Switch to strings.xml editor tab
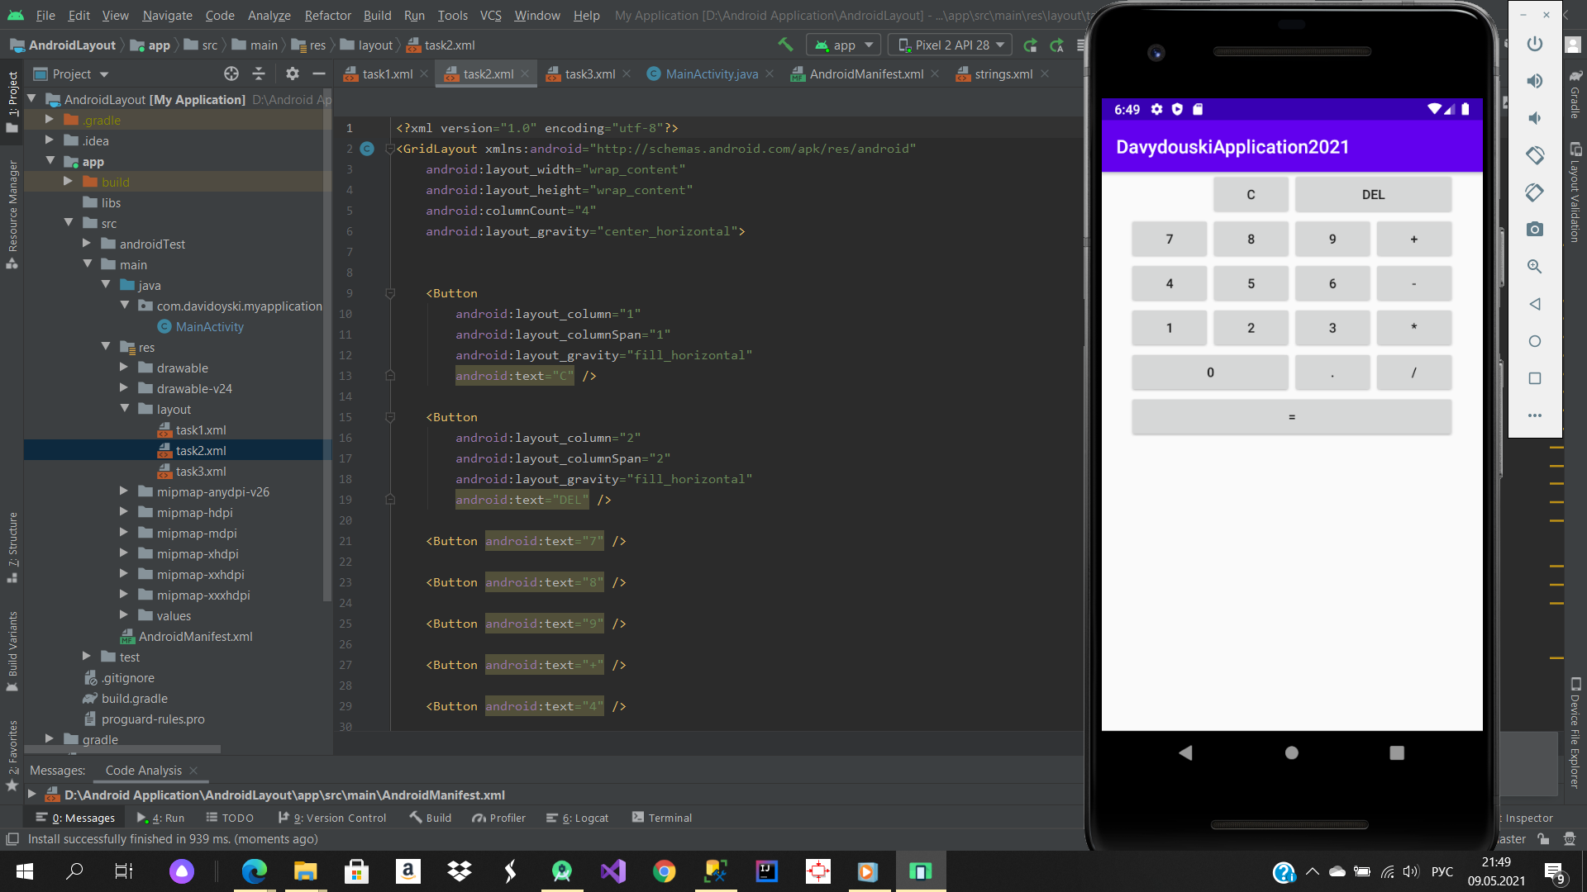 click(x=1003, y=74)
